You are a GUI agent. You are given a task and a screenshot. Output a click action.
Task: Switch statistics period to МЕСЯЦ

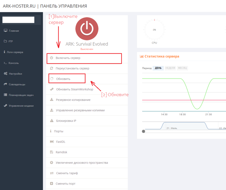[x=182, y=68]
